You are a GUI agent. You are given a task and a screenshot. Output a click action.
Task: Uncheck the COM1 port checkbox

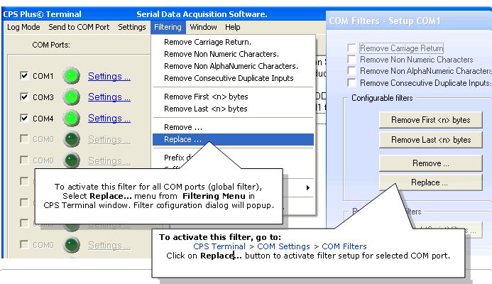[x=24, y=76]
